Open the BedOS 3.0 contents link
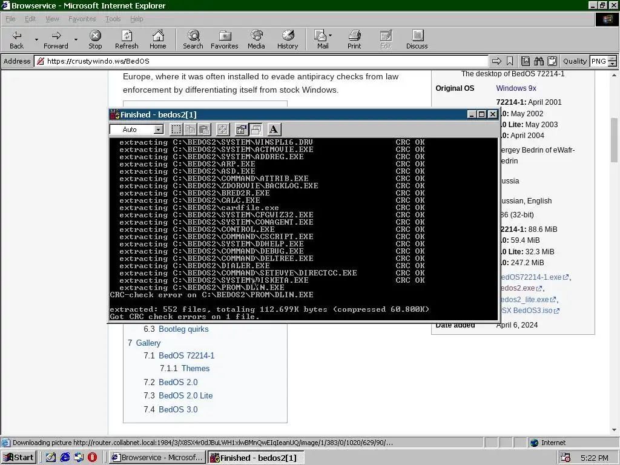 point(178,409)
